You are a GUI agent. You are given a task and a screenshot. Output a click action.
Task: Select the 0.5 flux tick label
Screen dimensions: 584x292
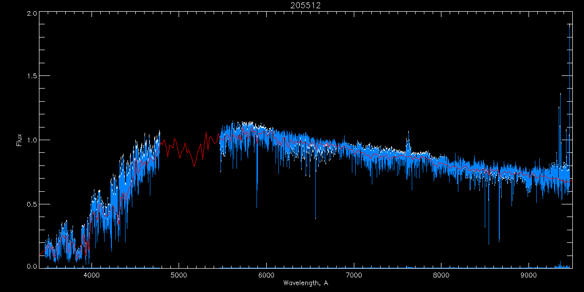point(32,204)
